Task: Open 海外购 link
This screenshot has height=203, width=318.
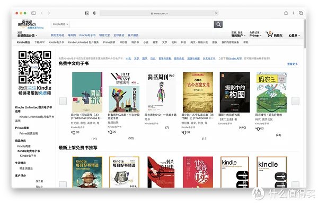Action: click(x=72, y=35)
